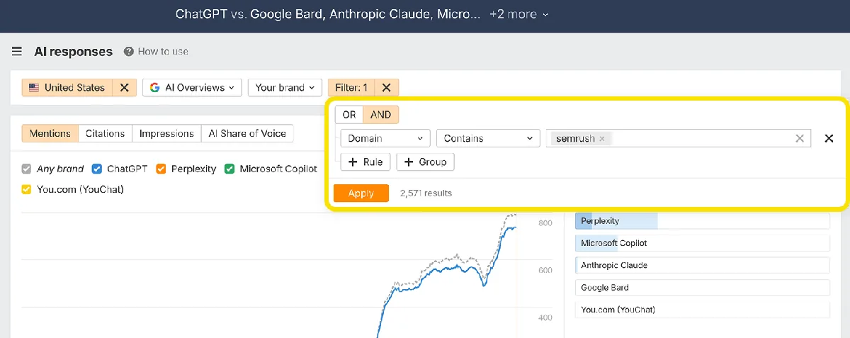Open the Domain field dropdown

point(385,139)
